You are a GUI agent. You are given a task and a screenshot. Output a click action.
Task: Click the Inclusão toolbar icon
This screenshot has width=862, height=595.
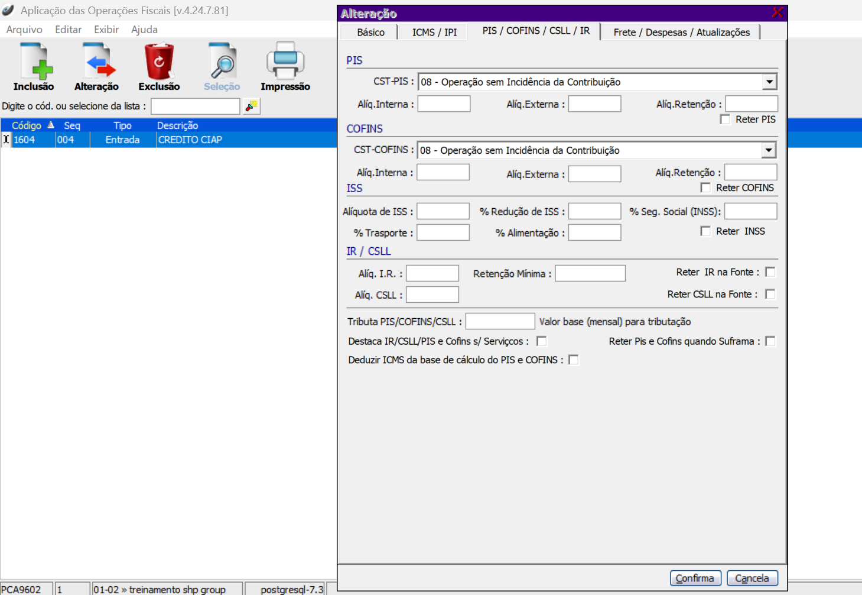(34, 61)
